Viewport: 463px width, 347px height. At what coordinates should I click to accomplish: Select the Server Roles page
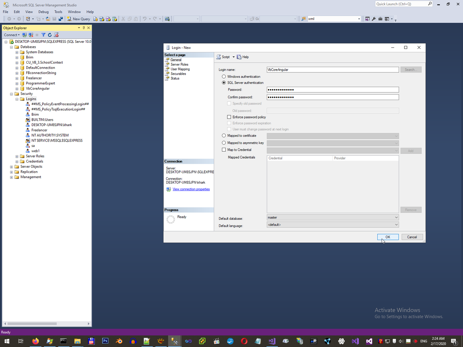pos(179,64)
